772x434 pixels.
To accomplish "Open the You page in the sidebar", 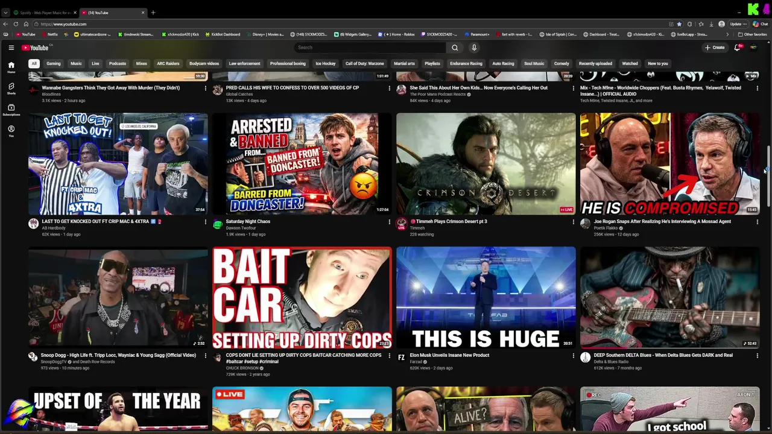I will pyautogui.click(x=11, y=131).
